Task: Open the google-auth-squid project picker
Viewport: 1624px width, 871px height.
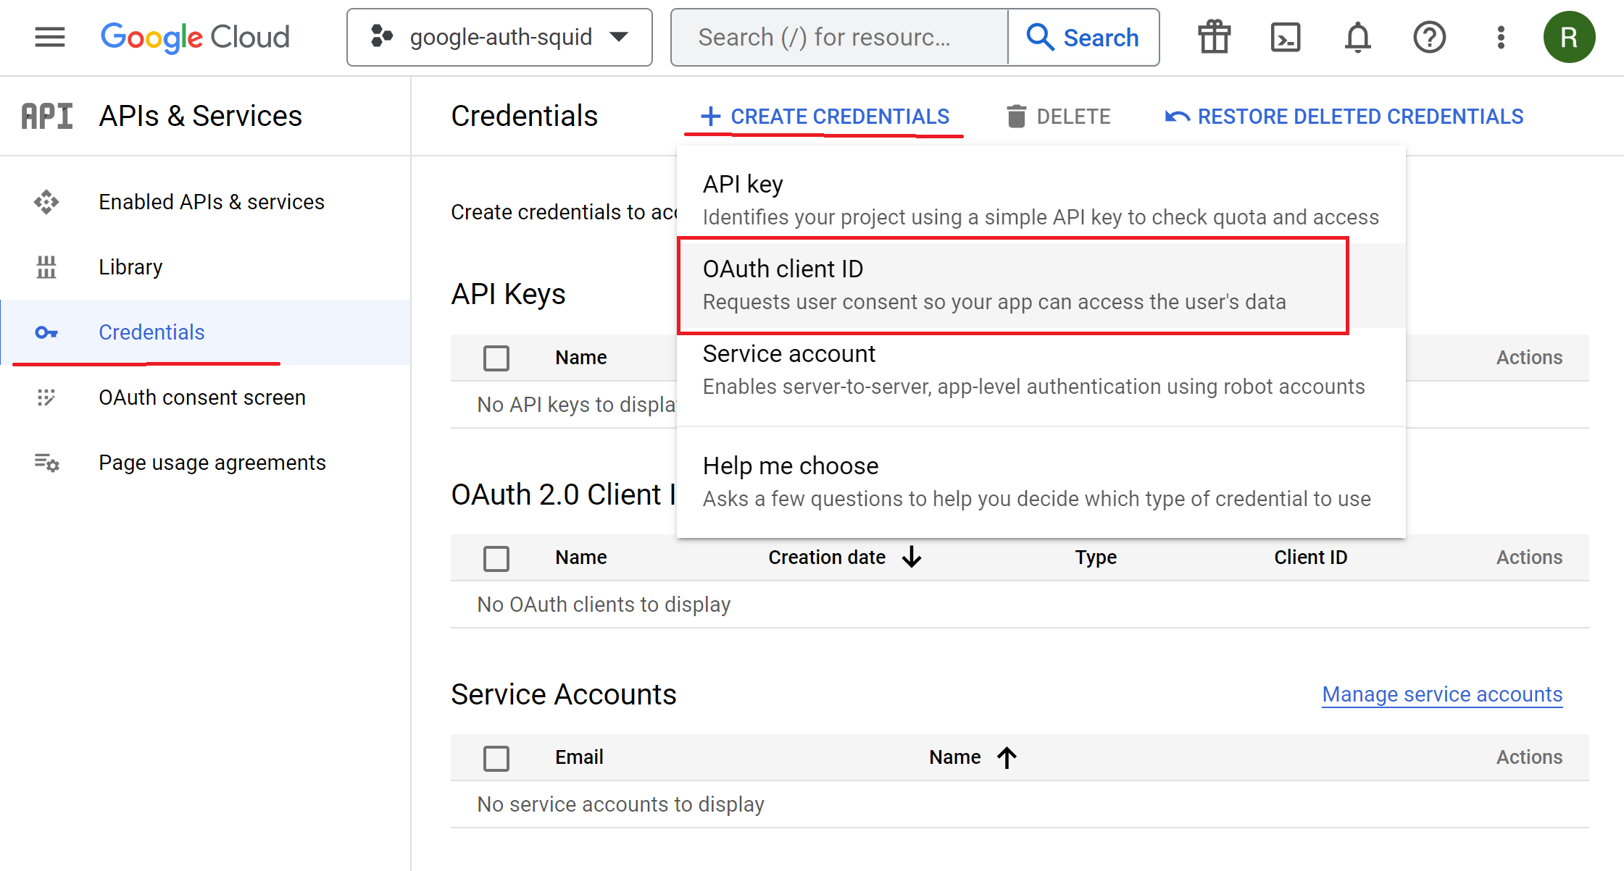Action: (x=499, y=37)
